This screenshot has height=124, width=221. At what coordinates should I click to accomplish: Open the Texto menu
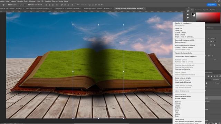26,1
